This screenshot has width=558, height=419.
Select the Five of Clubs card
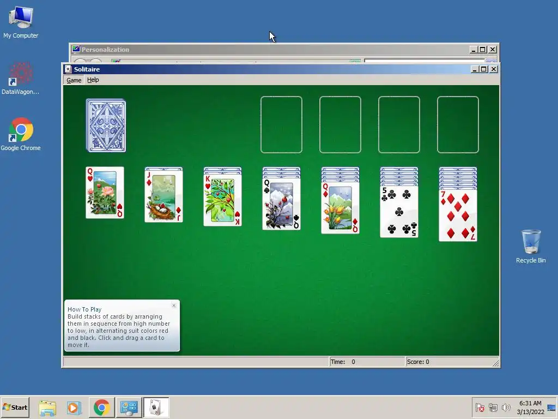[x=399, y=212]
